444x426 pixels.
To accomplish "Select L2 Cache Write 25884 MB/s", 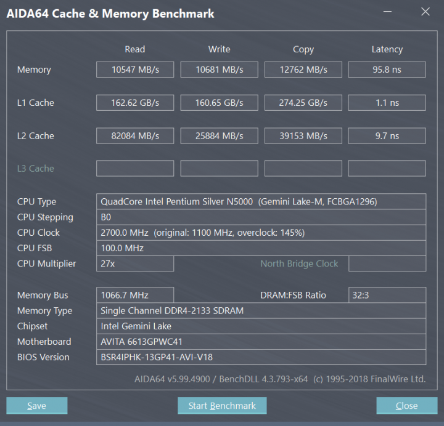I will pyautogui.click(x=219, y=135).
